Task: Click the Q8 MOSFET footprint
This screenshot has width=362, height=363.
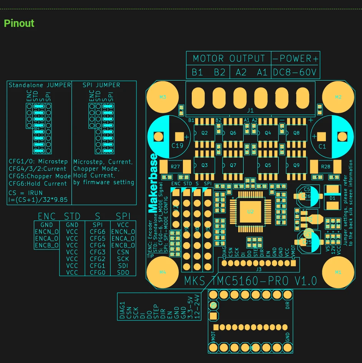Action: click(296, 133)
